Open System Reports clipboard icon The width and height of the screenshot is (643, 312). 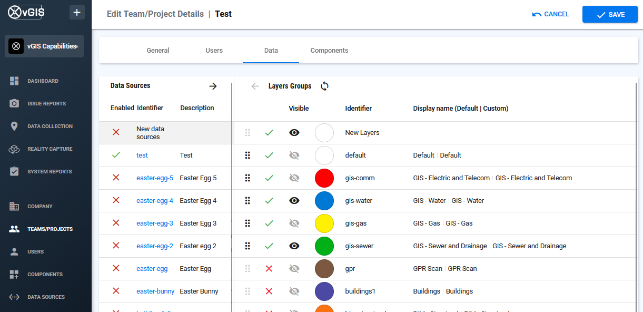14,172
